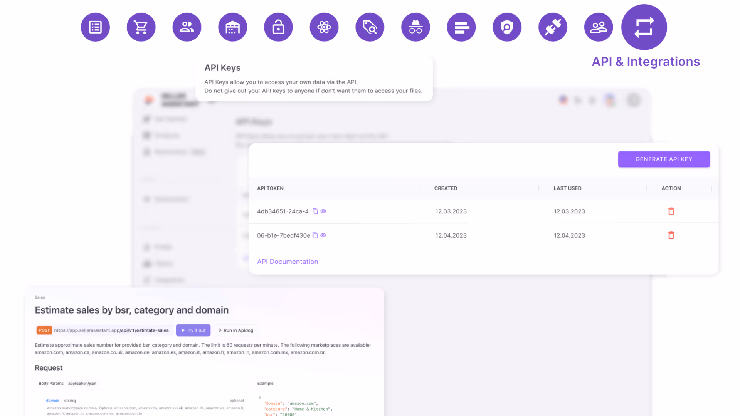The width and height of the screenshot is (740, 416).
Task: Open the price tag search icon
Action: 370,27
